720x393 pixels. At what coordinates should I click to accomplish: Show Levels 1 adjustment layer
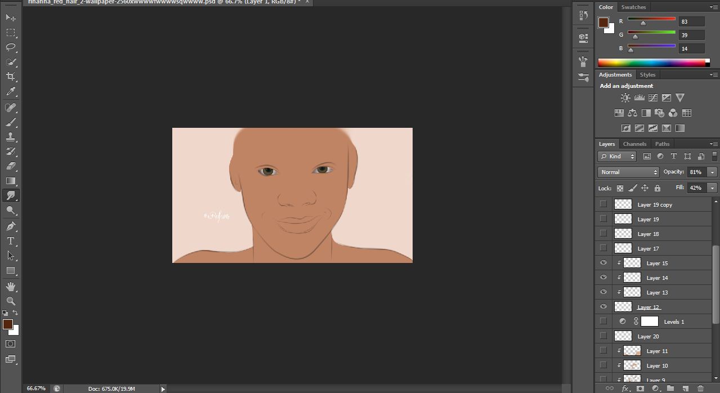pyautogui.click(x=603, y=321)
